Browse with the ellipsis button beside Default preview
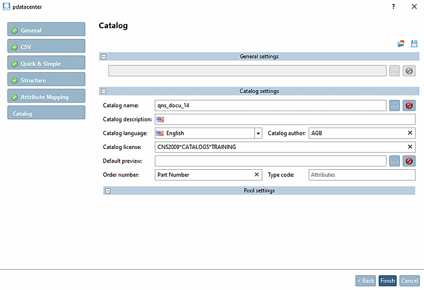The height and width of the screenshot is (290, 424). (x=394, y=161)
